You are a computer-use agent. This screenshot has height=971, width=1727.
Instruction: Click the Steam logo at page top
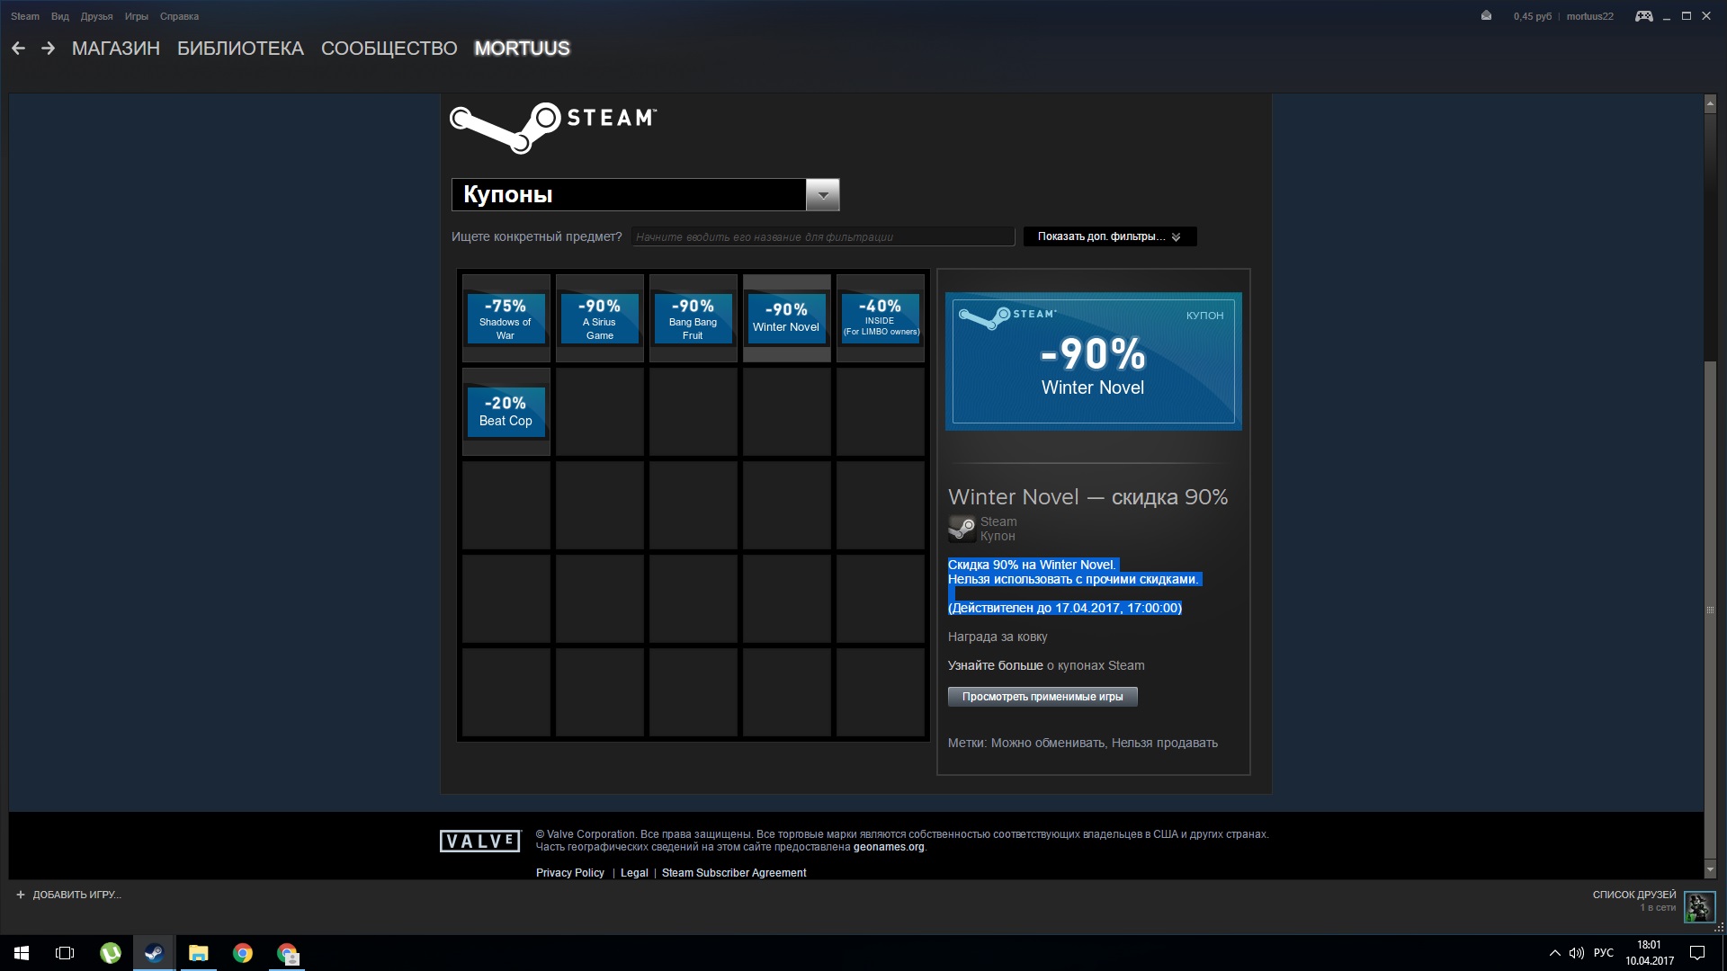click(553, 128)
